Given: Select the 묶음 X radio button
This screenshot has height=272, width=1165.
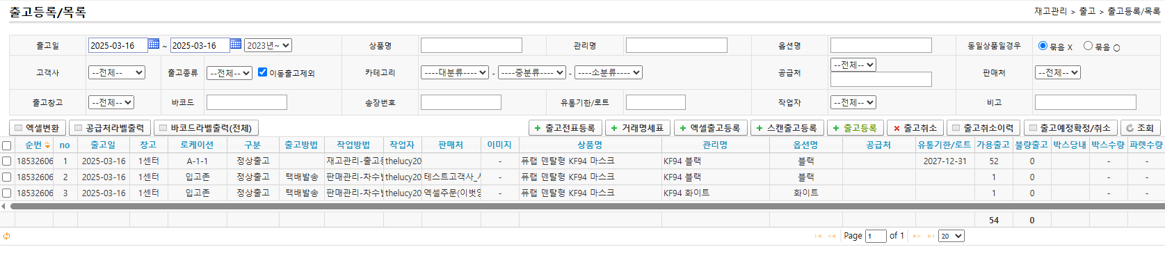Looking at the screenshot, I should pos(1043,45).
